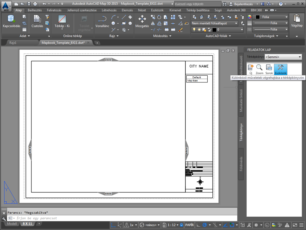
Task: Select the polygon draw tool in Rajz
Action: click(130, 23)
